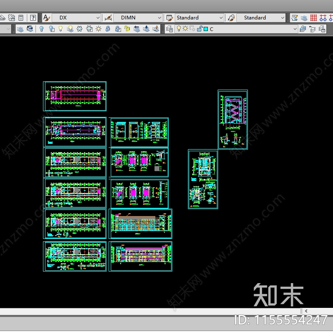Open the Multileader Style manager icon

tap(231, 18)
